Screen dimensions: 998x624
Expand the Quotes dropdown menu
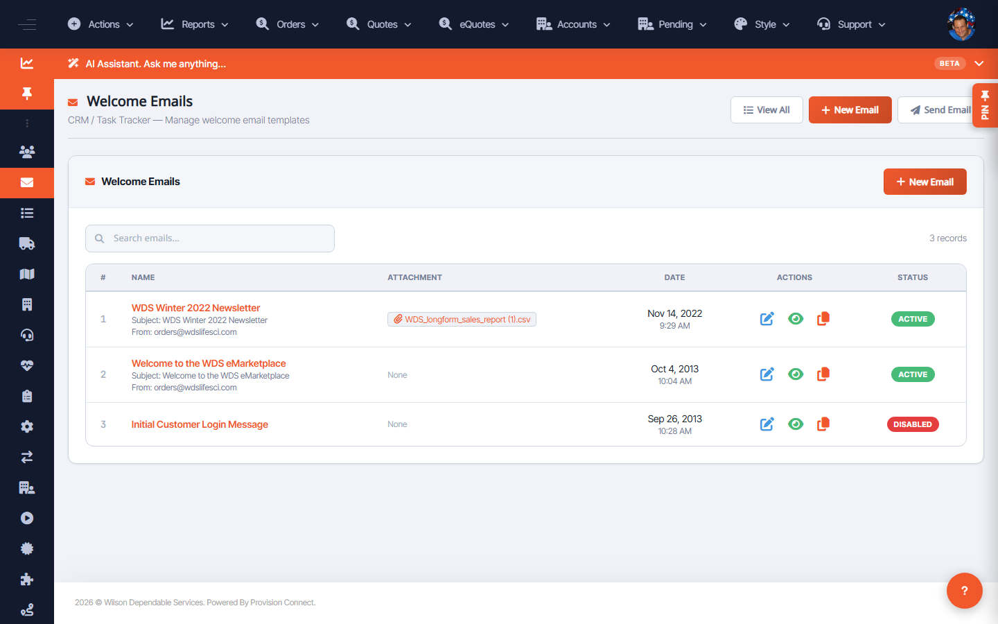[x=379, y=24]
